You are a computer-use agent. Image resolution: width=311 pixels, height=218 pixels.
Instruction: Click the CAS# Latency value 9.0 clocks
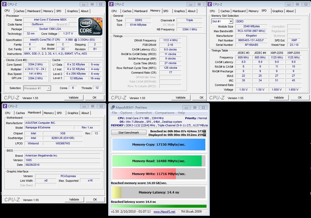170,50
